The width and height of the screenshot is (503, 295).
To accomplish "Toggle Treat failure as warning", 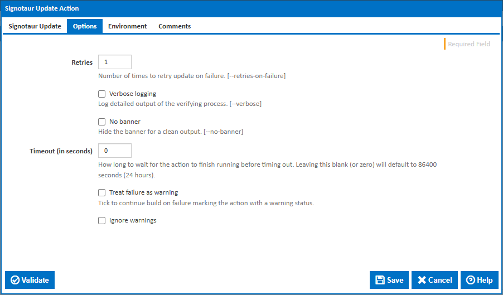I will pos(101,193).
